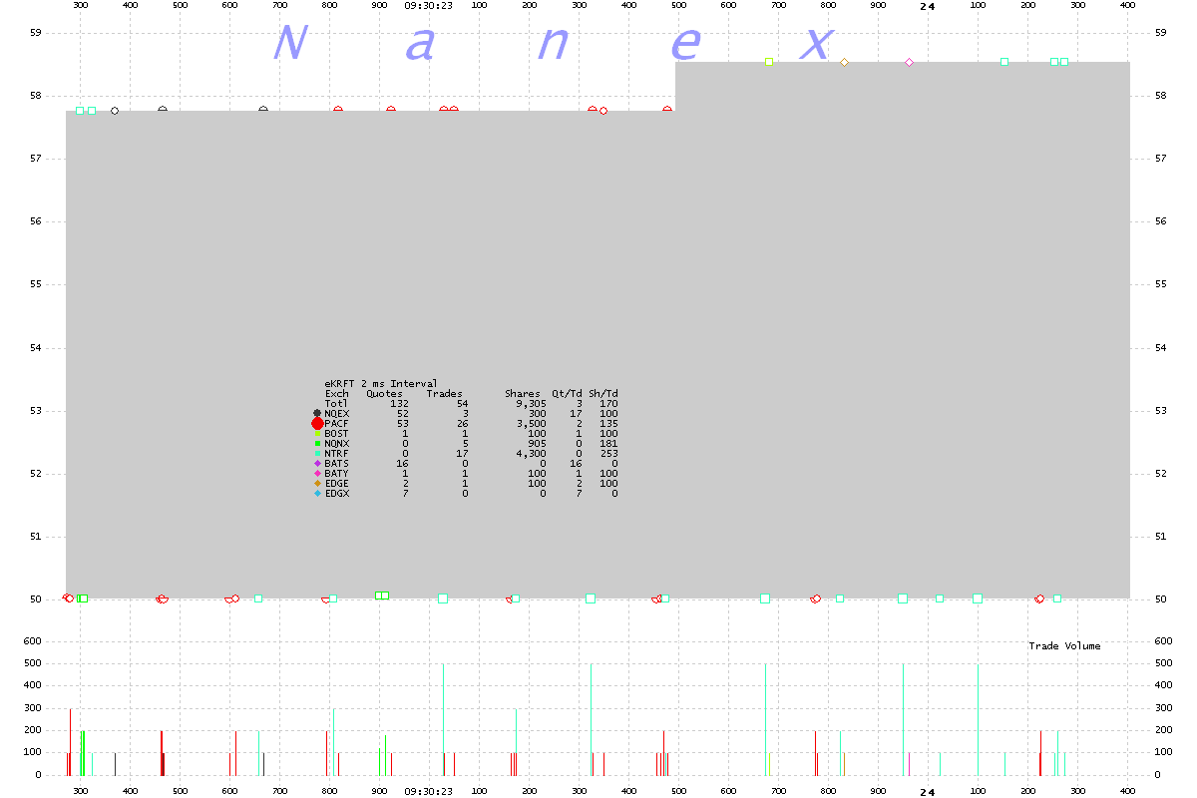Click the NQNX Sh/Td value '181'
Screen dimensions: 1197x798
(x=609, y=443)
